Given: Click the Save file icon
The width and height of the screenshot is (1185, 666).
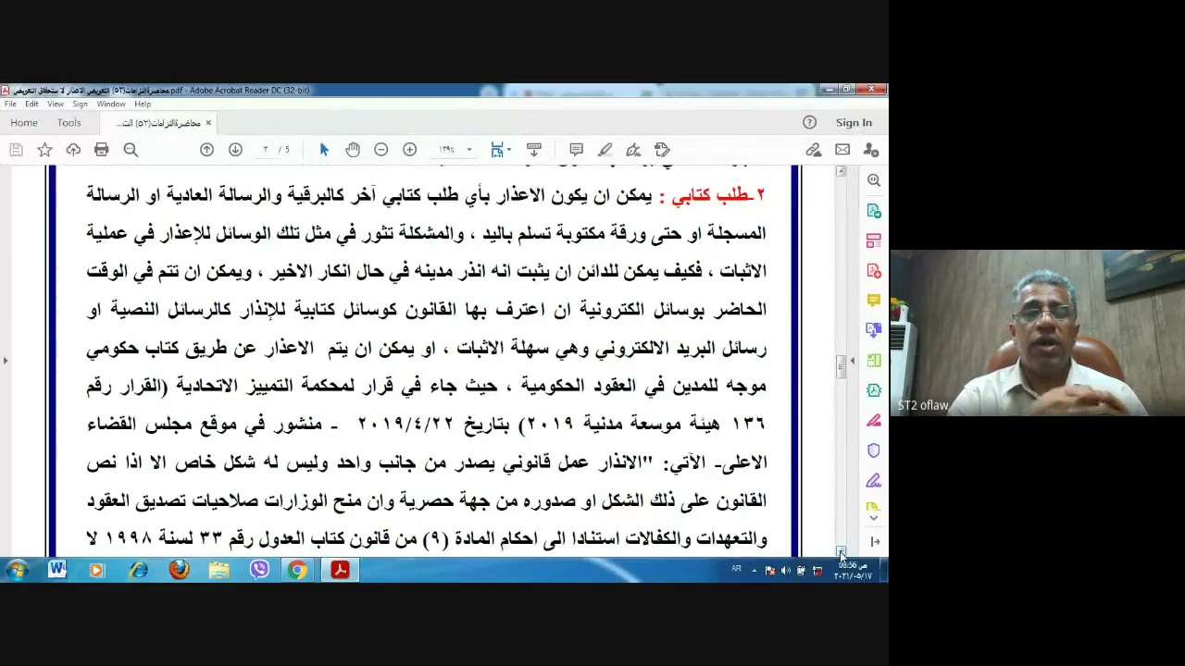Looking at the screenshot, I should click(16, 150).
